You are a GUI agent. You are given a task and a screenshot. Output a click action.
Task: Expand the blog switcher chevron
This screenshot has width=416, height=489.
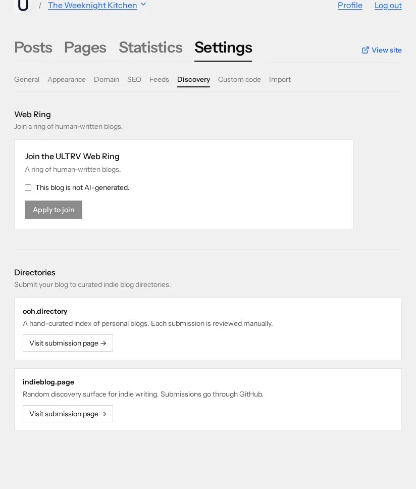coord(143,5)
